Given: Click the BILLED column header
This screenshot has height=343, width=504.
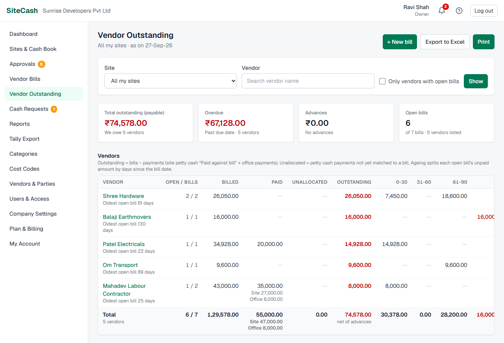Looking at the screenshot, I should point(230,182).
